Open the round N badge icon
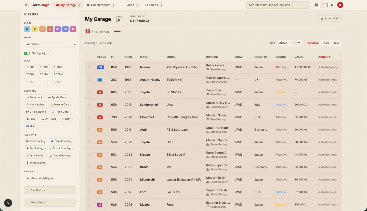The width and height of the screenshot is (367, 211). click(x=8, y=203)
